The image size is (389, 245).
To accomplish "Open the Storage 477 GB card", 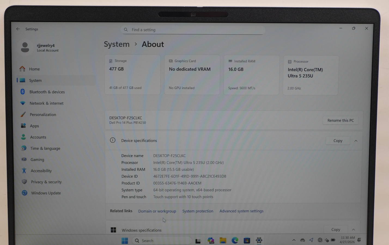I will point(133,75).
